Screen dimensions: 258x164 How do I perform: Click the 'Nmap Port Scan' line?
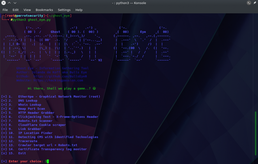click(x=23, y=109)
